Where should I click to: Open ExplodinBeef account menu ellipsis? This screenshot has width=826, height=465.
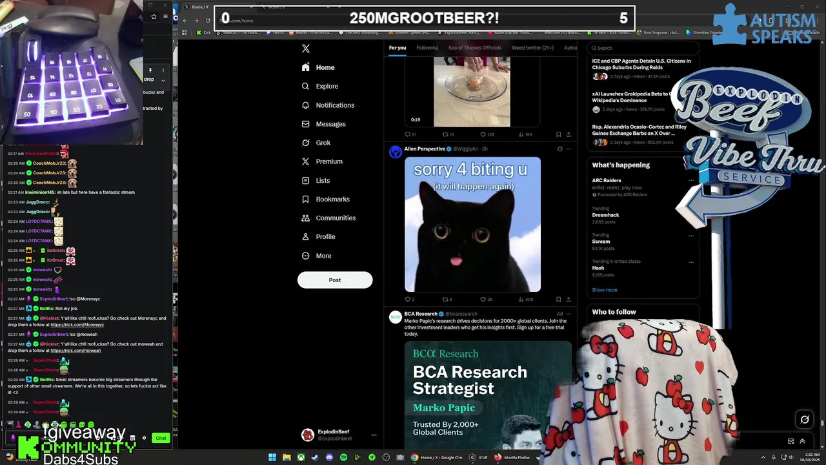[374, 435]
